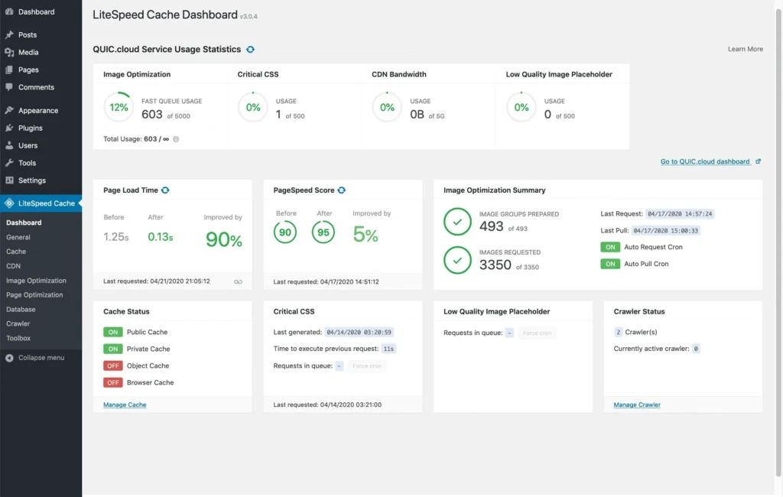Open the Crawler submenu item

(18, 323)
